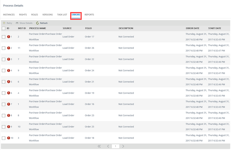This screenshot has height=150, width=231.
Task: Click the red error icon for ID 10
Action: tap(9, 138)
